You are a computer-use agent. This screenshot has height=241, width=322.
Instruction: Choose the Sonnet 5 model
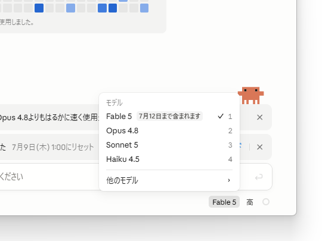pyautogui.click(x=169, y=145)
